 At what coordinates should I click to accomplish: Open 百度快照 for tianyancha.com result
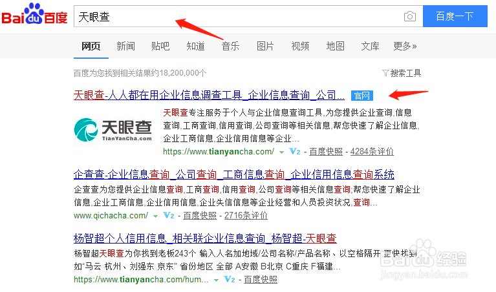[326, 152]
